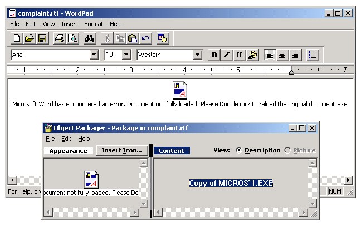Open Print Preview from the toolbar
The height and width of the screenshot is (227, 361).
(72, 38)
